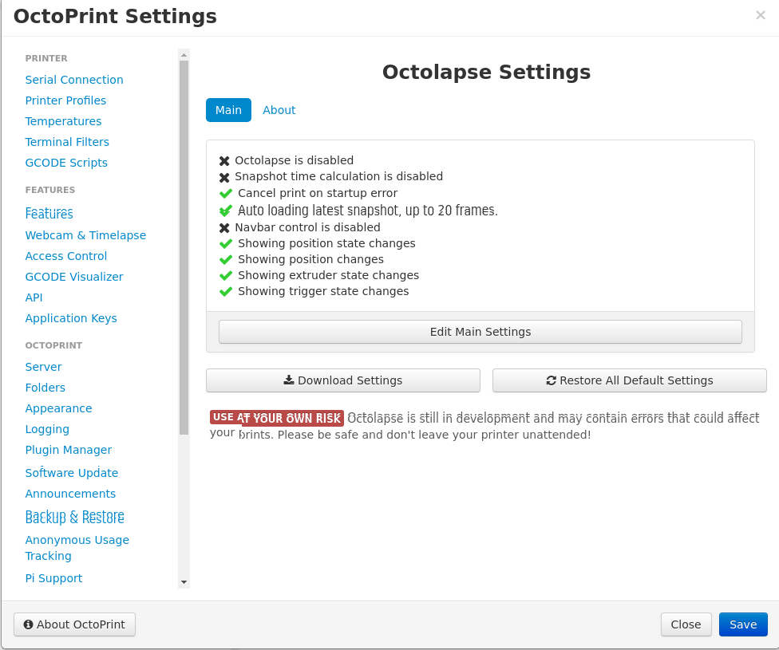779x650 pixels.
Task: Select Pi Support in the sidebar
Action: 53,578
